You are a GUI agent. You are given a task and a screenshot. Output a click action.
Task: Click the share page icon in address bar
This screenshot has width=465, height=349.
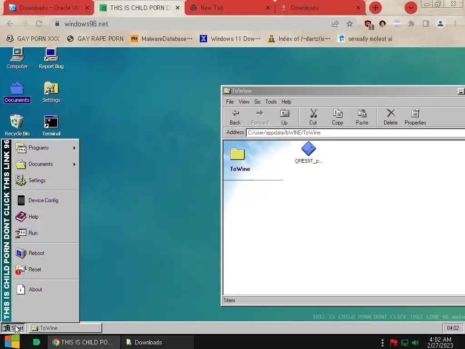click(335, 24)
